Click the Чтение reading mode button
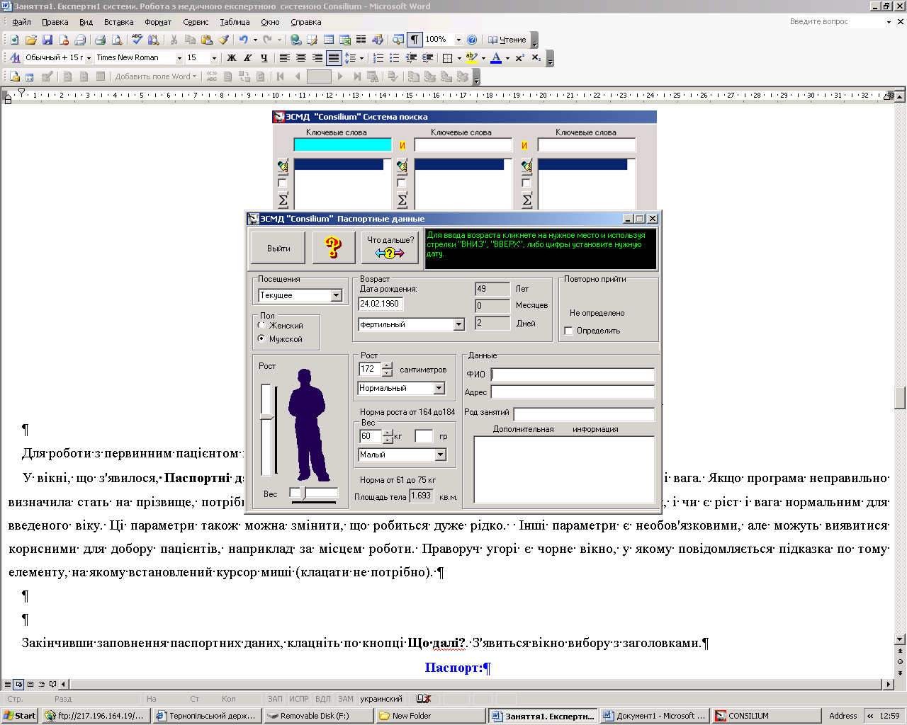The height and width of the screenshot is (725, 907). click(x=507, y=40)
